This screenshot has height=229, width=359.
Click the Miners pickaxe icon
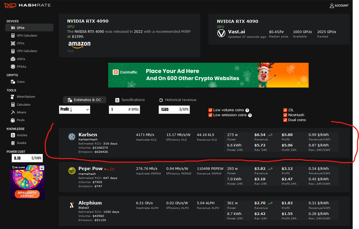coord(13,112)
